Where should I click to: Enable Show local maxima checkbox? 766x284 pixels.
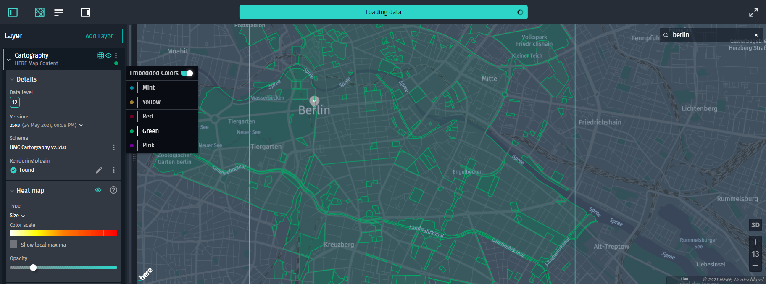pos(13,244)
